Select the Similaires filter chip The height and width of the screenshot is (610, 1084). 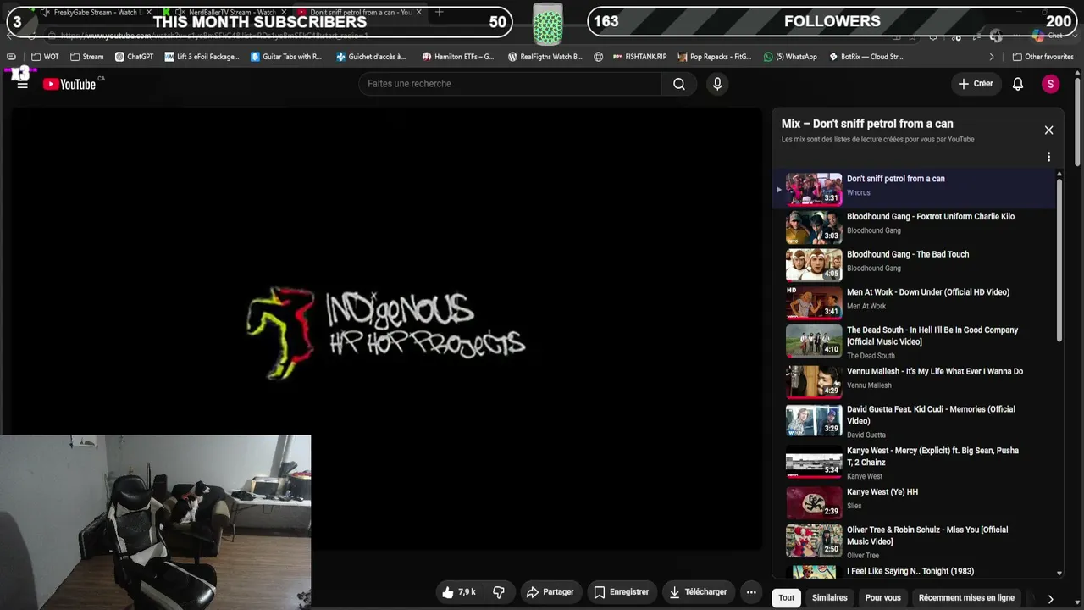pyautogui.click(x=830, y=598)
